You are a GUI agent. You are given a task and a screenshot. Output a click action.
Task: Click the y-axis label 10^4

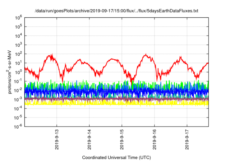[18, 36]
